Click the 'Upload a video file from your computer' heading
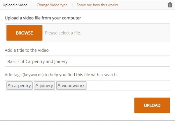Image resolution: width=175 pixels, height=121 pixels. (x=43, y=18)
